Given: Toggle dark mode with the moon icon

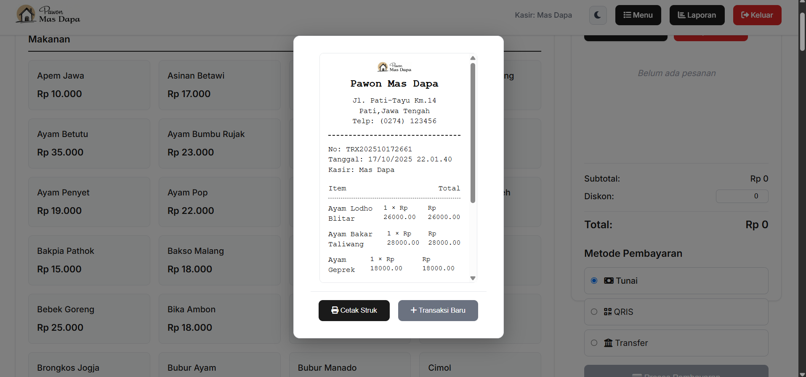Looking at the screenshot, I should click(598, 15).
